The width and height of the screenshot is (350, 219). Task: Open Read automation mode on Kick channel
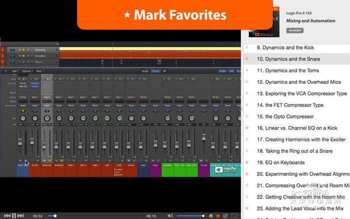(x=35, y=105)
